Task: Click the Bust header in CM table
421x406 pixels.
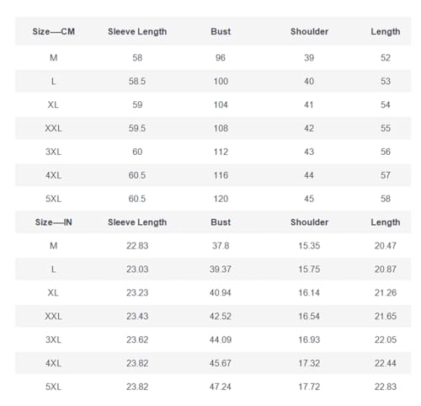Action: (x=221, y=31)
